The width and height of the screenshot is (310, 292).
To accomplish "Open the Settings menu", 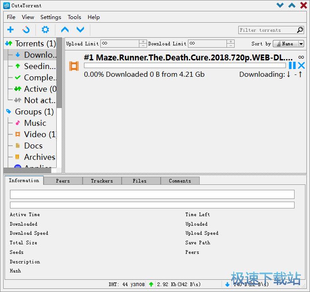I will (x=50, y=17).
